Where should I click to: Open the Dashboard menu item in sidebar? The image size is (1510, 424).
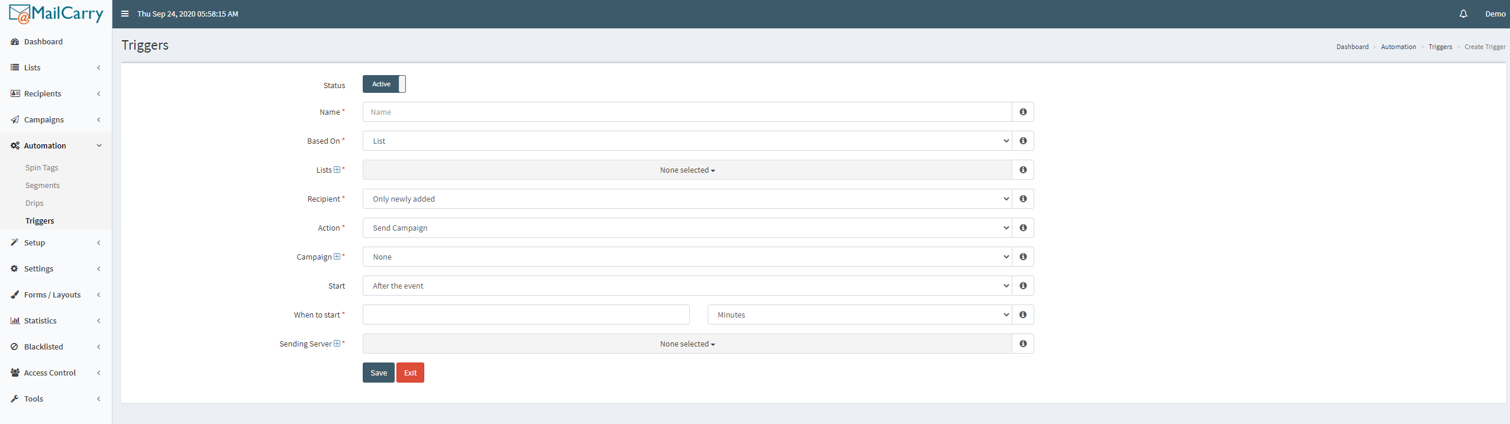point(56,41)
